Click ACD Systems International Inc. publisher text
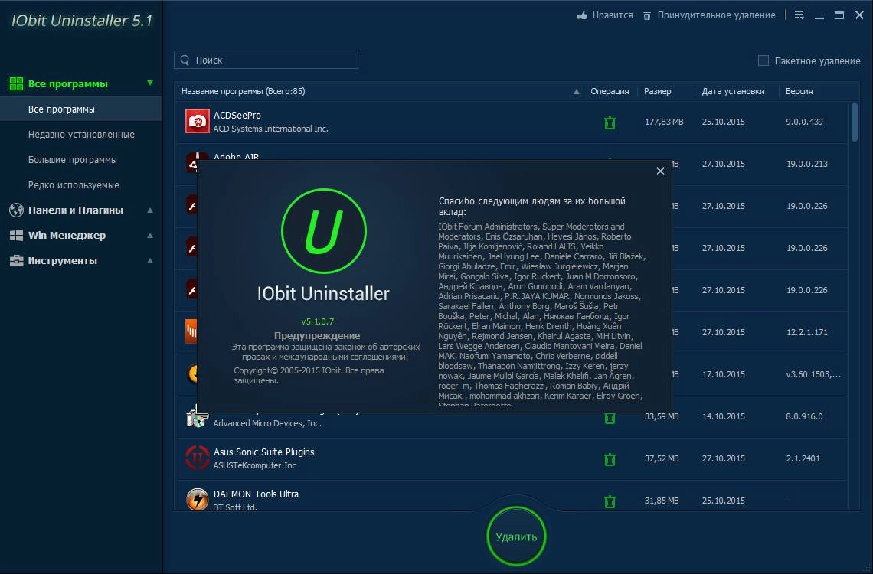873x574 pixels. (270, 129)
